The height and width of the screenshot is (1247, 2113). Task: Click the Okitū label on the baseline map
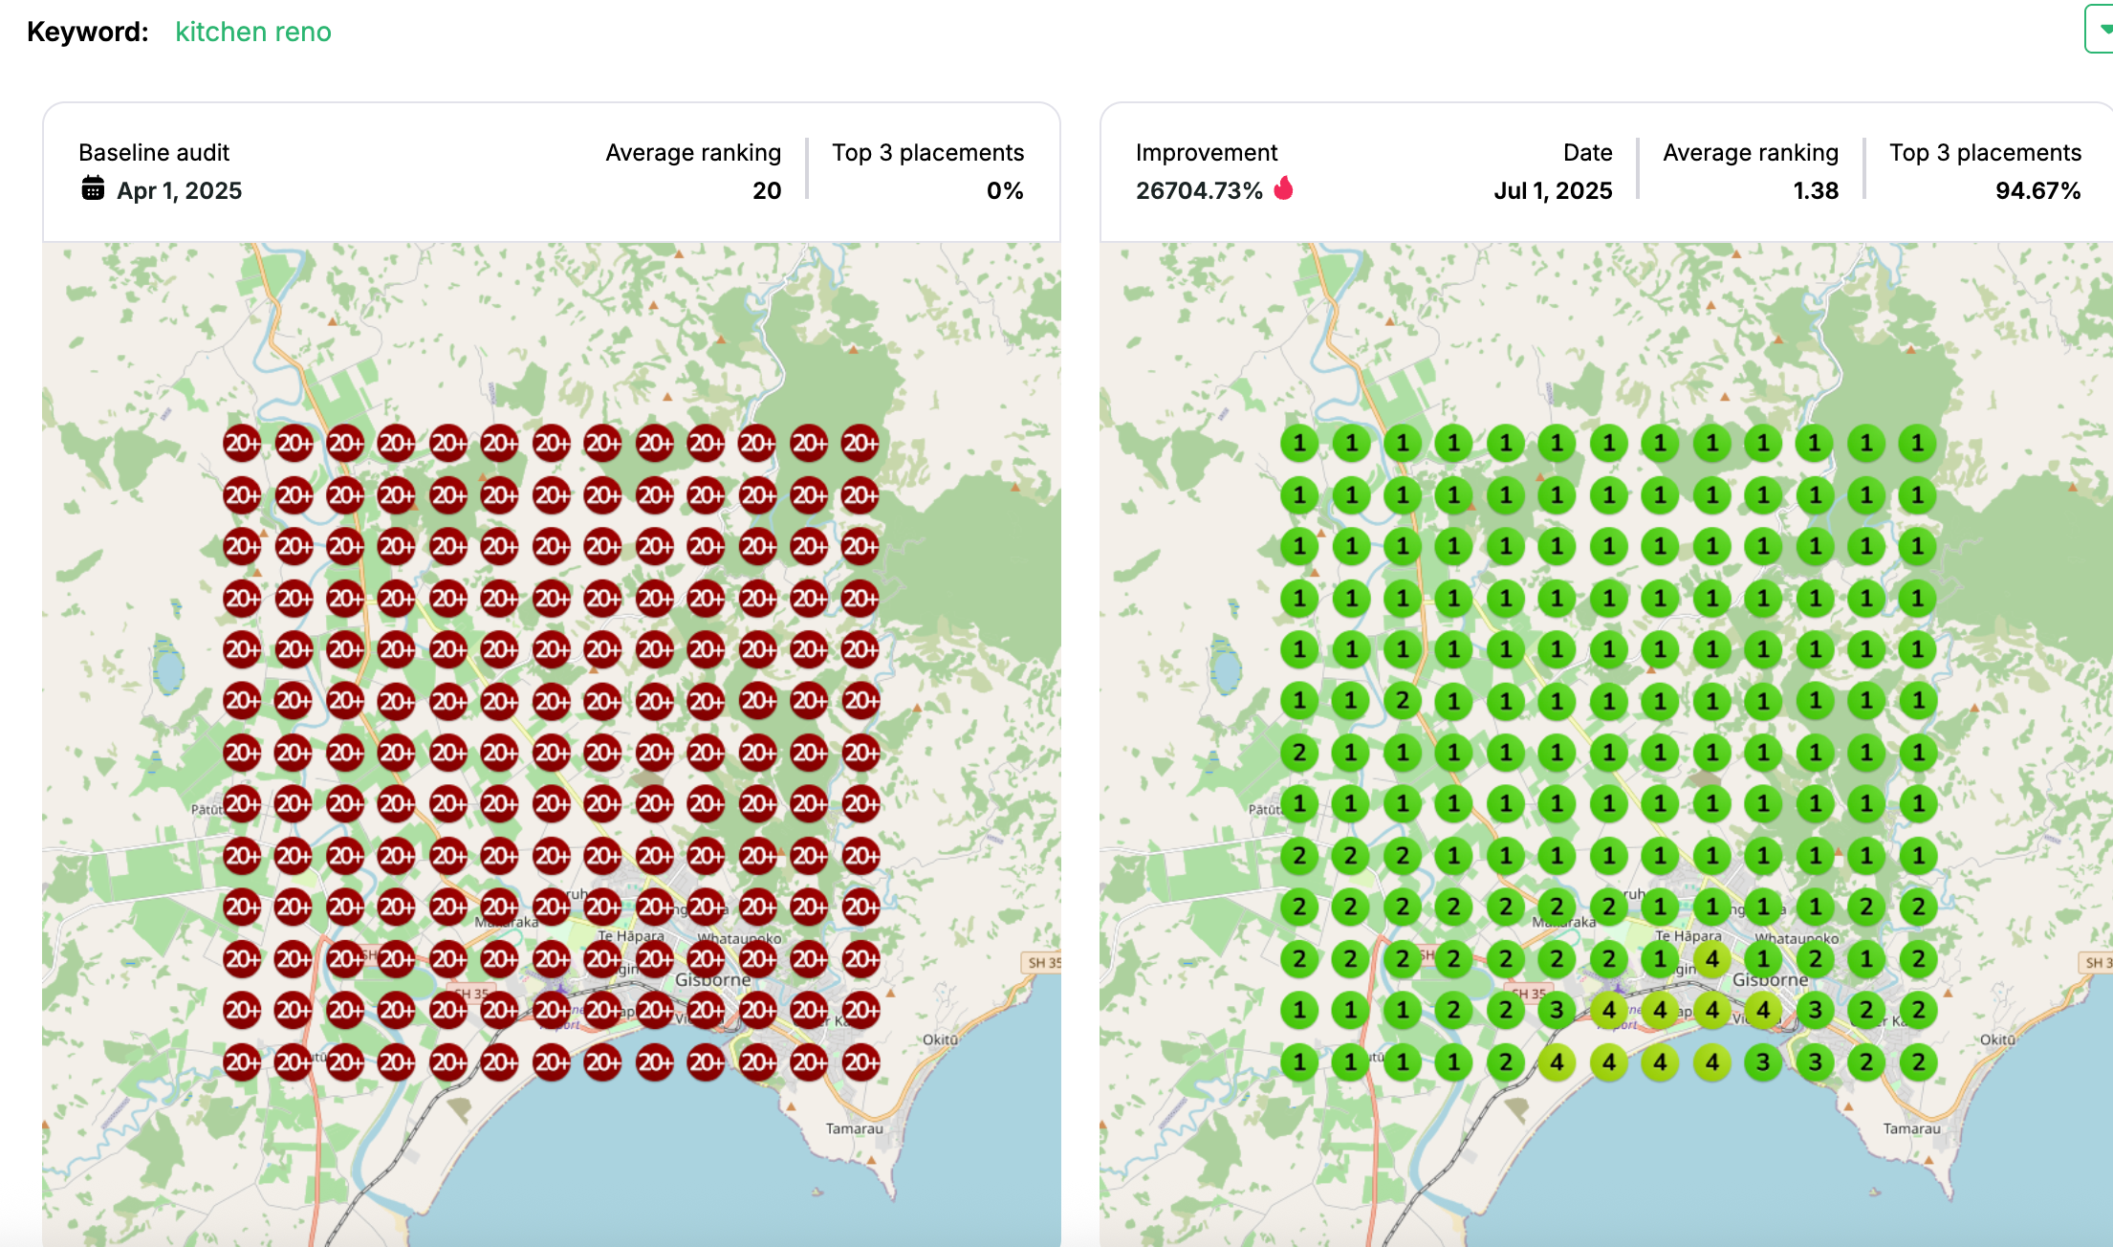click(x=940, y=1039)
